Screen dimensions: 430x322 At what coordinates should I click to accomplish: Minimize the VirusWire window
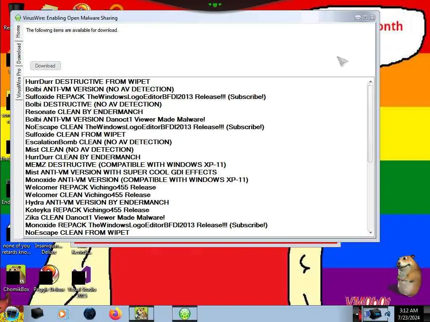[x=358, y=18]
